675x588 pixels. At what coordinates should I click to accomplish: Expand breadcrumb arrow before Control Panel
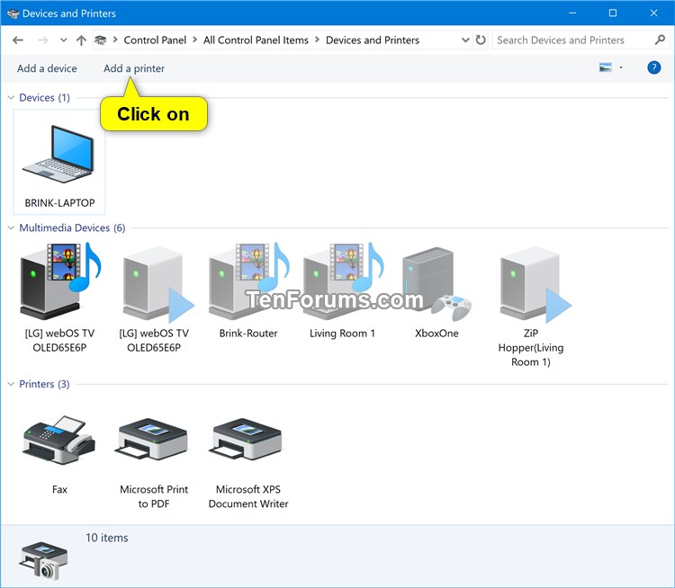pyautogui.click(x=115, y=40)
